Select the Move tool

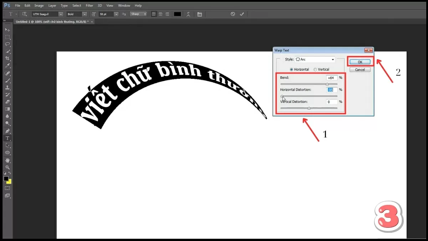7,30
